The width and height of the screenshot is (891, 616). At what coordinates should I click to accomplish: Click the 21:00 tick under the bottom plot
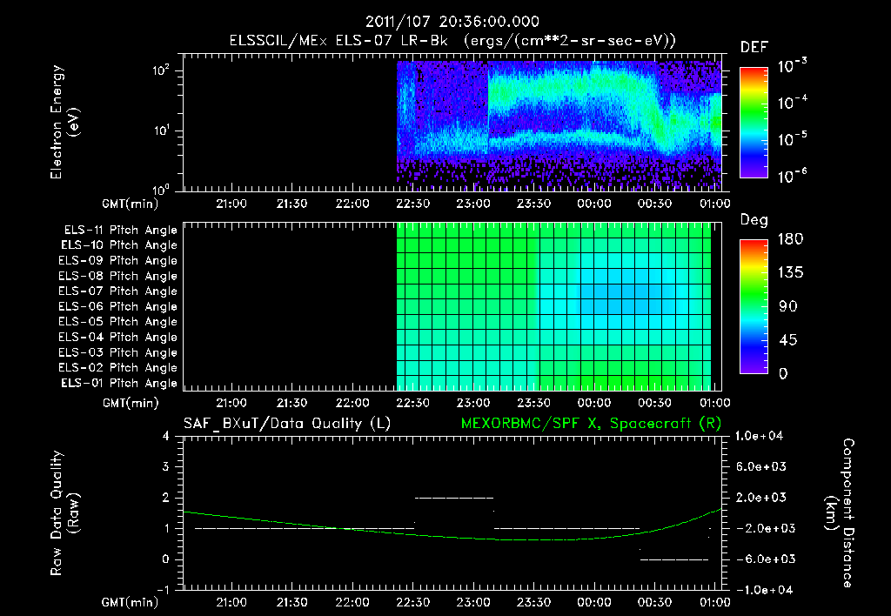[231, 602]
